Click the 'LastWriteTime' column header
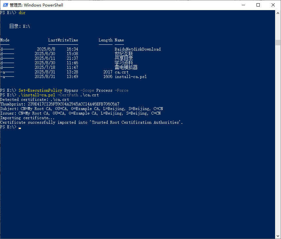Screen dimensions: 281x239 coord(63,40)
